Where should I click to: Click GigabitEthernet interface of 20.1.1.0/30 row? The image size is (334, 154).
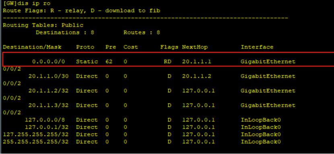point(268,76)
